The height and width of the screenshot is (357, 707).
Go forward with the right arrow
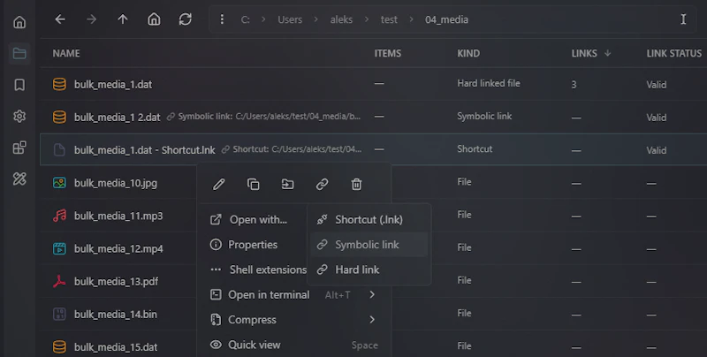pyautogui.click(x=92, y=19)
